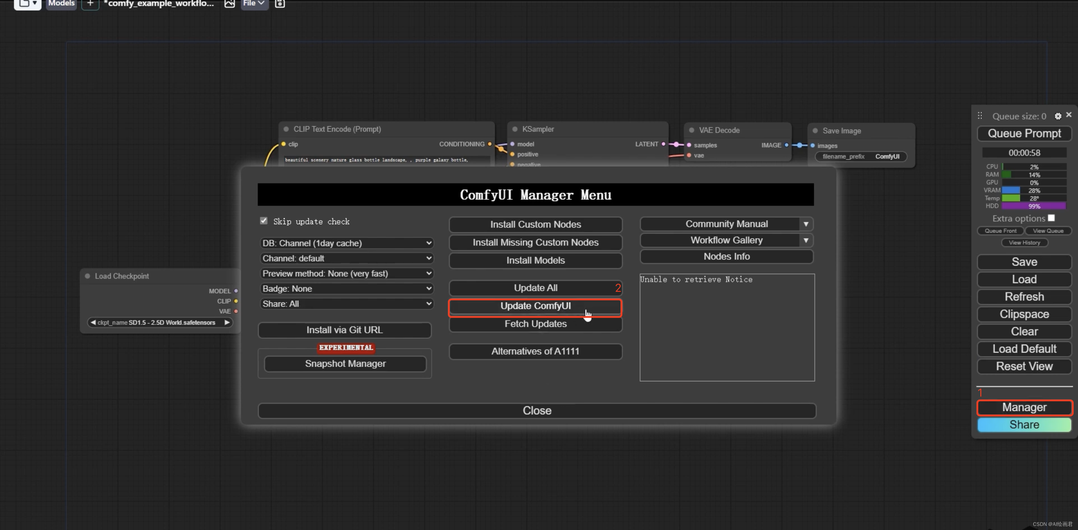This screenshot has width=1078, height=530.
Task: Add a new workflow with the plus icon
Action: pos(90,4)
